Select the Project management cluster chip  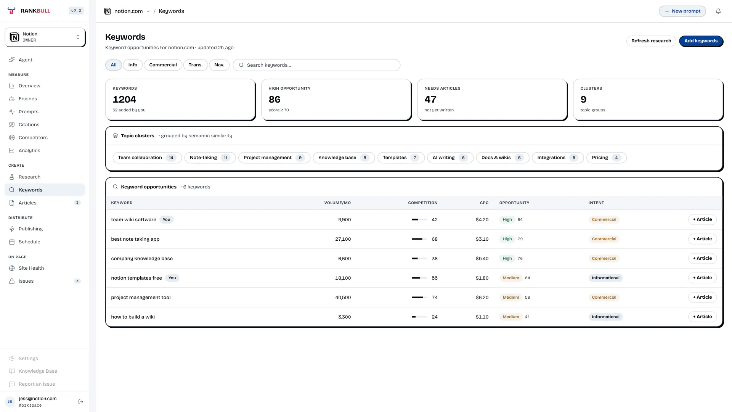[x=274, y=158]
